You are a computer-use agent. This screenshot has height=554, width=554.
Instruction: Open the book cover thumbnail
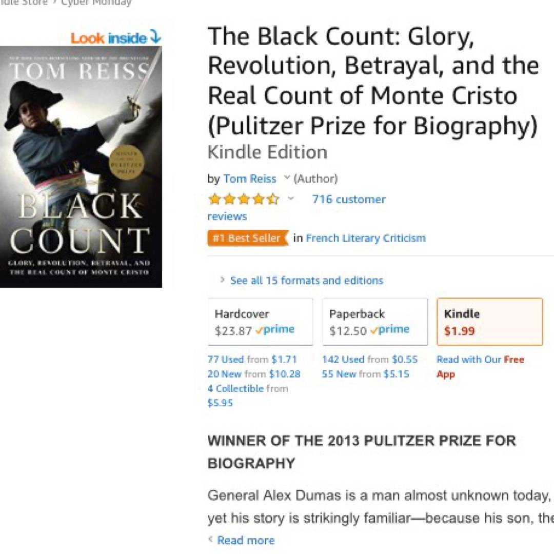81,167
